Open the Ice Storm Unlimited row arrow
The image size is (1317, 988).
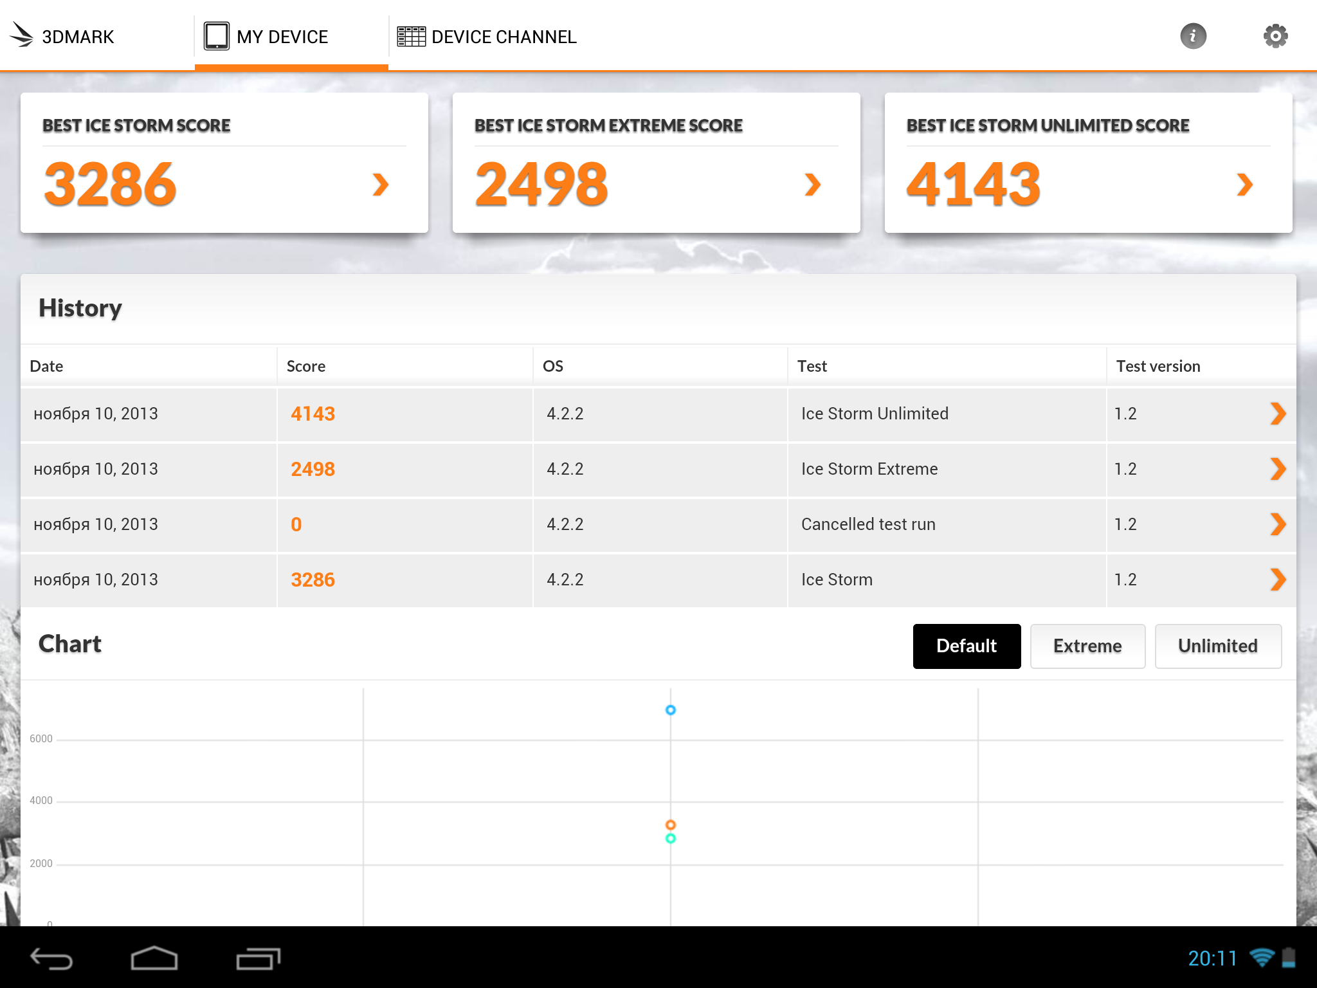tap(1278, 414)
